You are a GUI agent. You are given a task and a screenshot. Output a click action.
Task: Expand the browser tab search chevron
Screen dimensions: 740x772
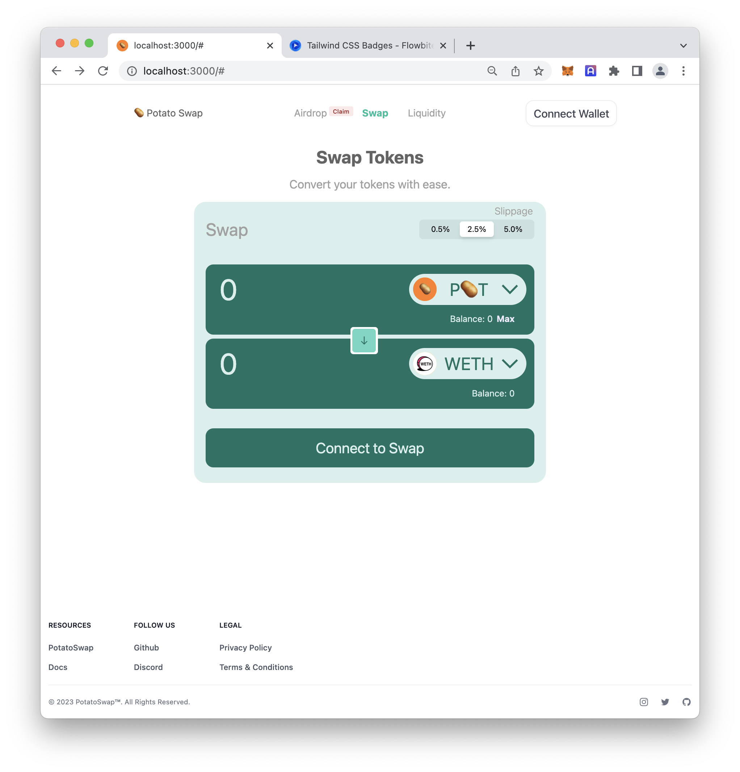tap(683, 46)
